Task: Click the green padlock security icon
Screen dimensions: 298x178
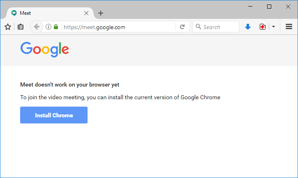Action: click(x=56, y=27)
